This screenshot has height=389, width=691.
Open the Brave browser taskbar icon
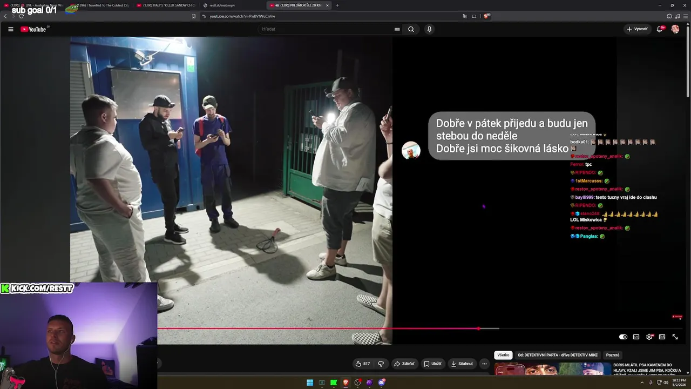[x=345, y=383]
